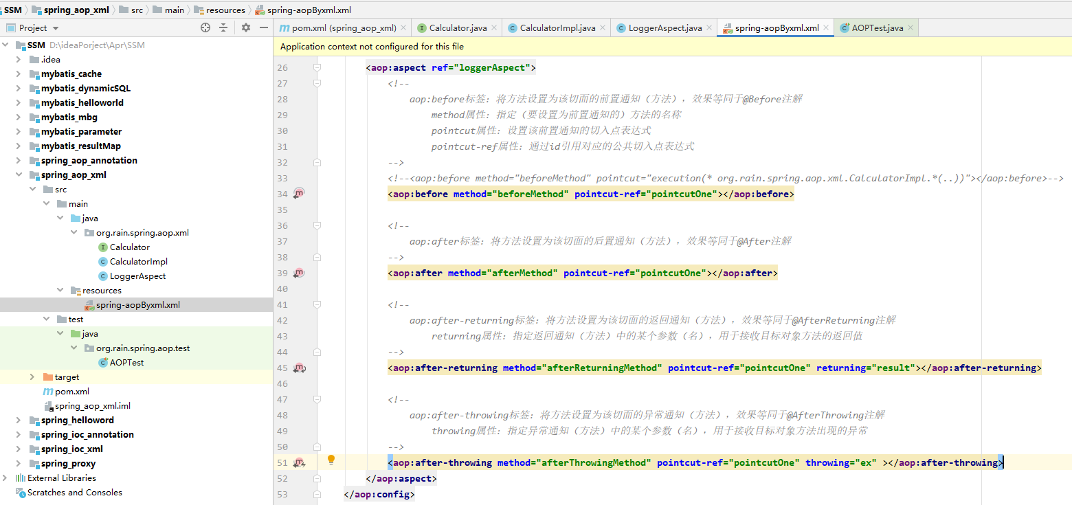Click the Application context not configured banner
The height and width of the screenshot is (505, 1072).
[x=673, y=47]
